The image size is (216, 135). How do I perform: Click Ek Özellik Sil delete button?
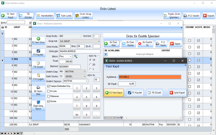point(145,44)
